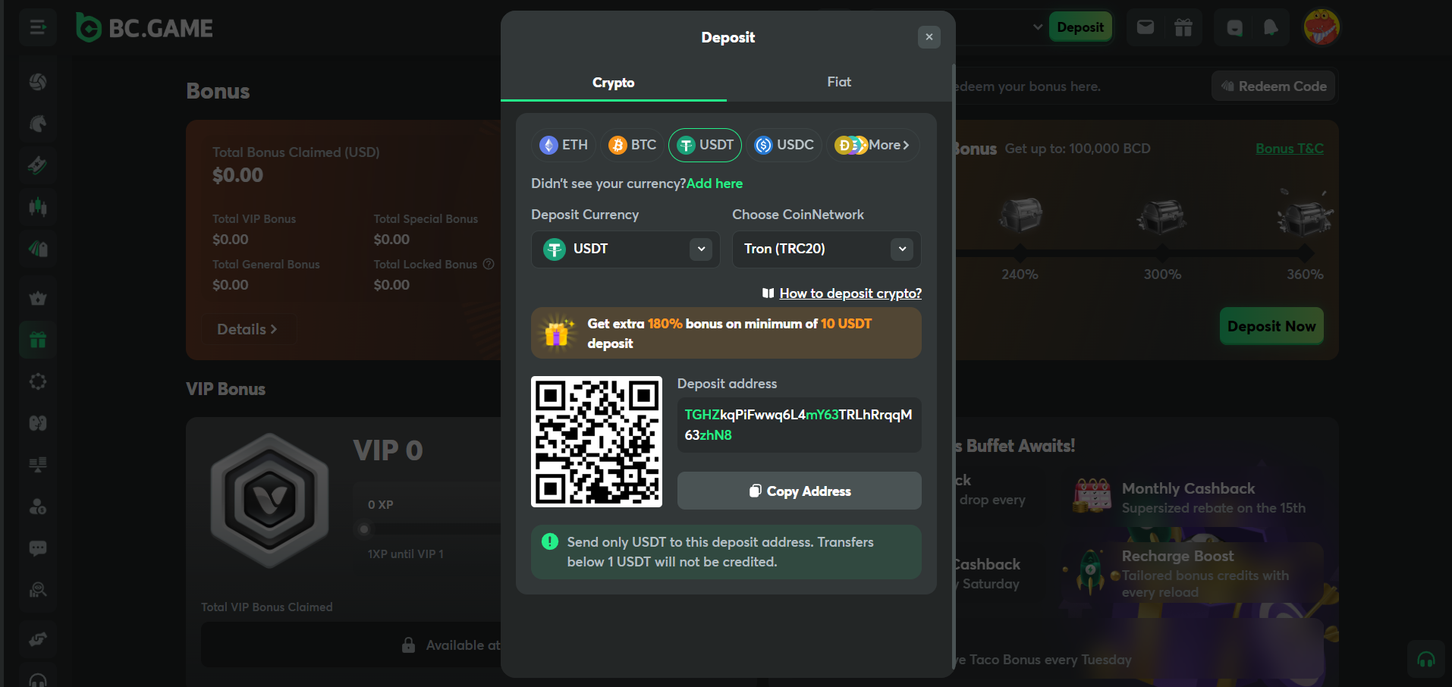
Task: Open the sports volleyball icon in sidebar
Action: [38, 82]
